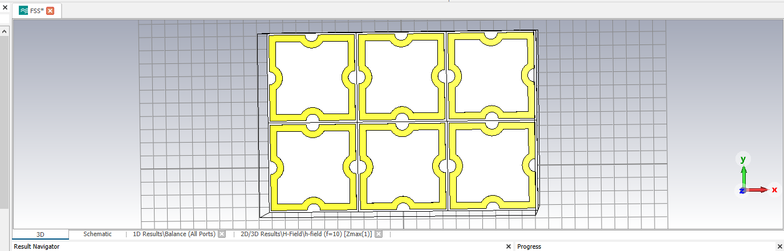The height and width of the screenshot is (251, 784).
Task: Open 1D Results Balance (All Ports) tab
Action: [173, 234]
